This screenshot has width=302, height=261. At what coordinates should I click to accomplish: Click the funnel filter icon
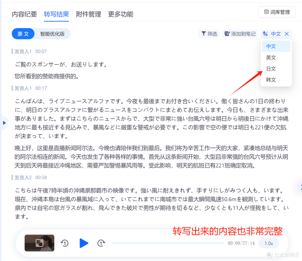203,34
